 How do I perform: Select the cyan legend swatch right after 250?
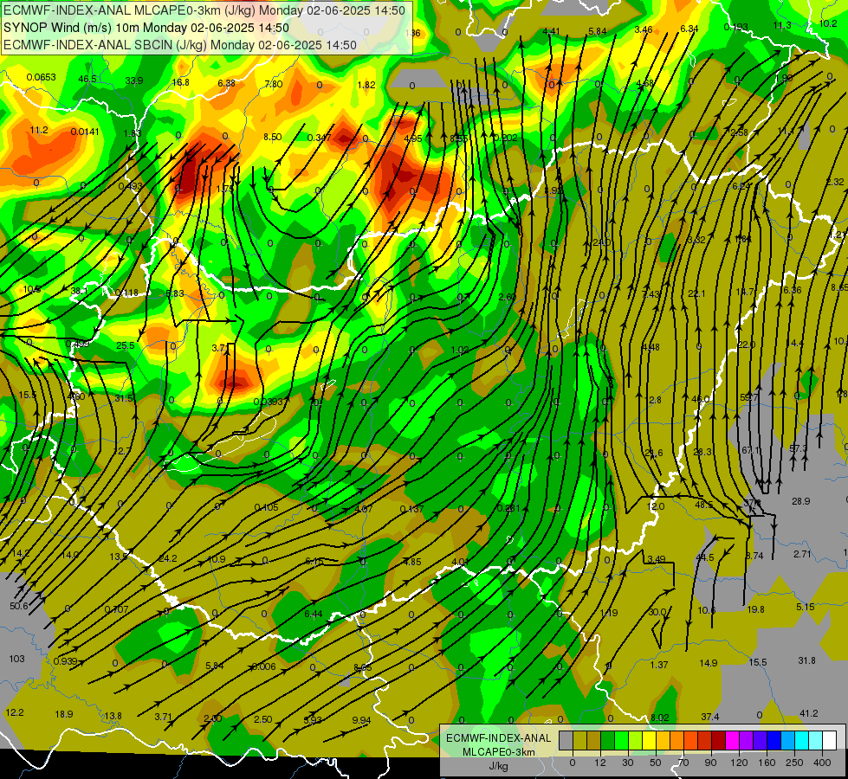tap(801, 740)
